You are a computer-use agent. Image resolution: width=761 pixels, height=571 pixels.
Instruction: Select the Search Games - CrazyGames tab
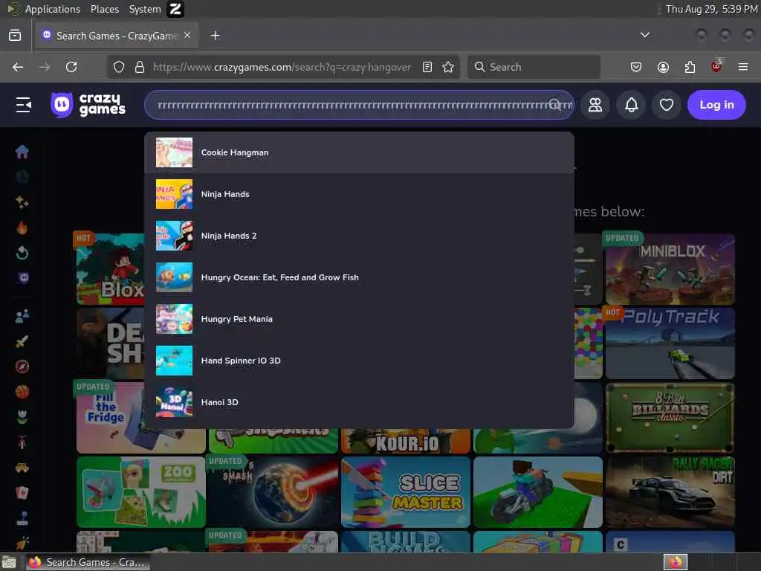point(117,36)
